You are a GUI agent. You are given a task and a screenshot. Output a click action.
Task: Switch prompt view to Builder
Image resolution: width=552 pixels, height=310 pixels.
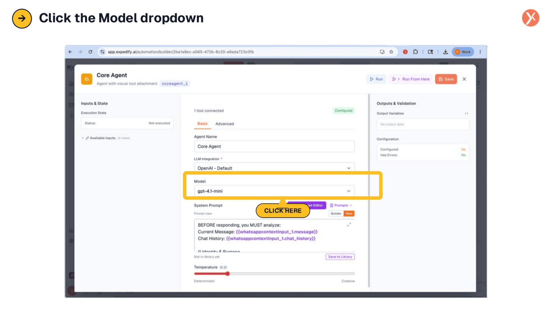point(336,214)
